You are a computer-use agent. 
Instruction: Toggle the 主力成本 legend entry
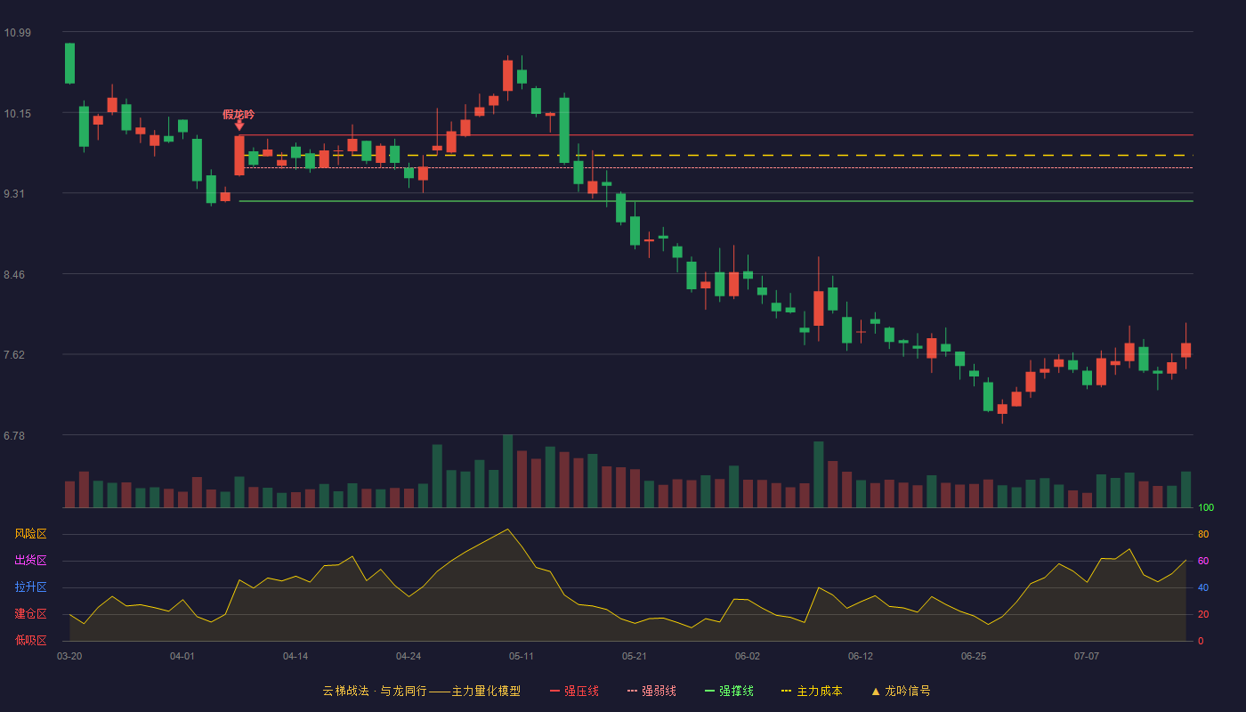[x=812, y=691]
